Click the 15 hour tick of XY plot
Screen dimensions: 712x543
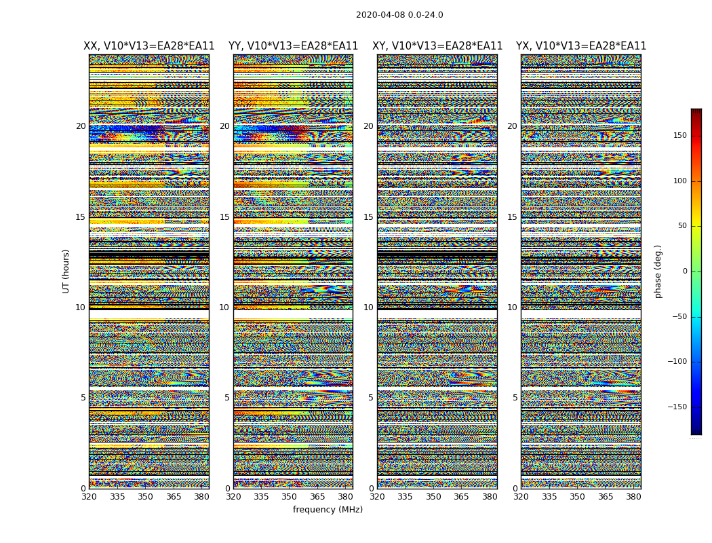(x=369, y=217)
